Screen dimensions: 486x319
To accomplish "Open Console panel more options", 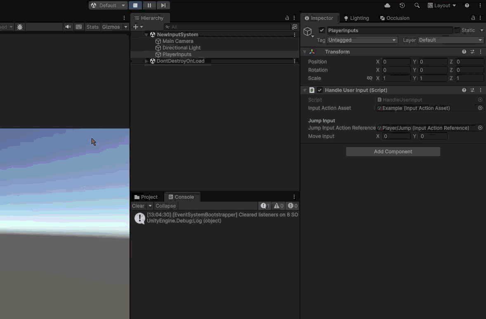I will pos(294,197).
